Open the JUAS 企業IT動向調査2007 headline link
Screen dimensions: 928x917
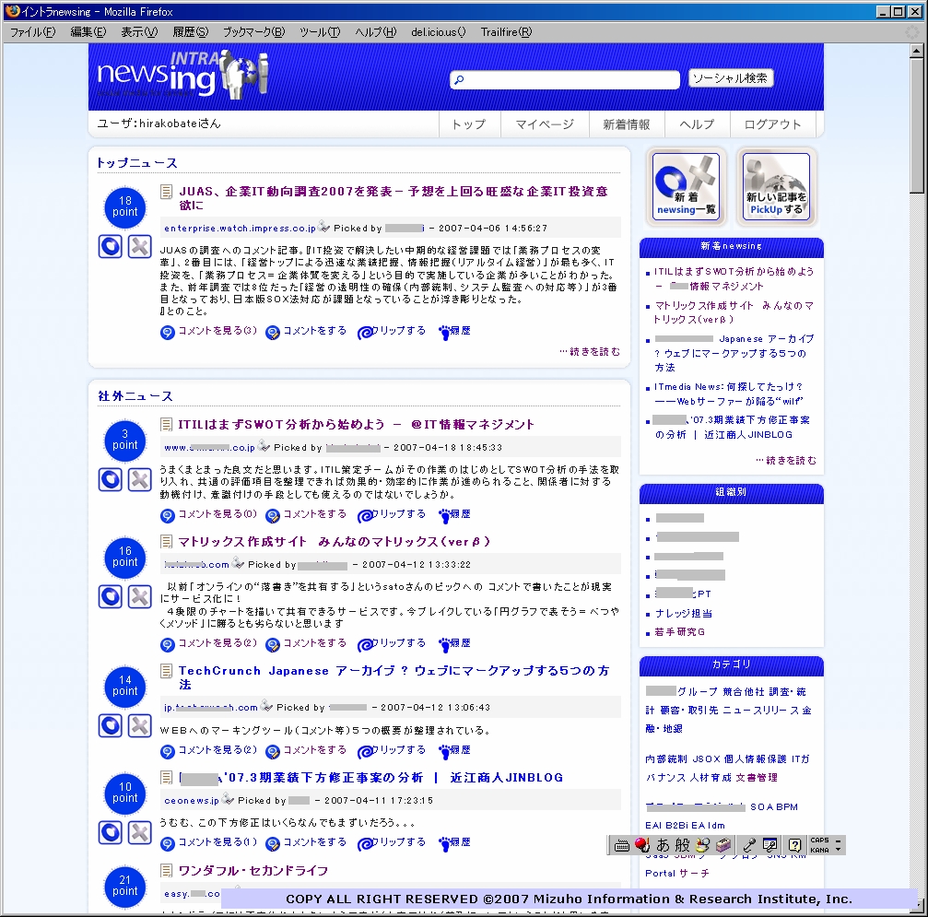(394, 198)
